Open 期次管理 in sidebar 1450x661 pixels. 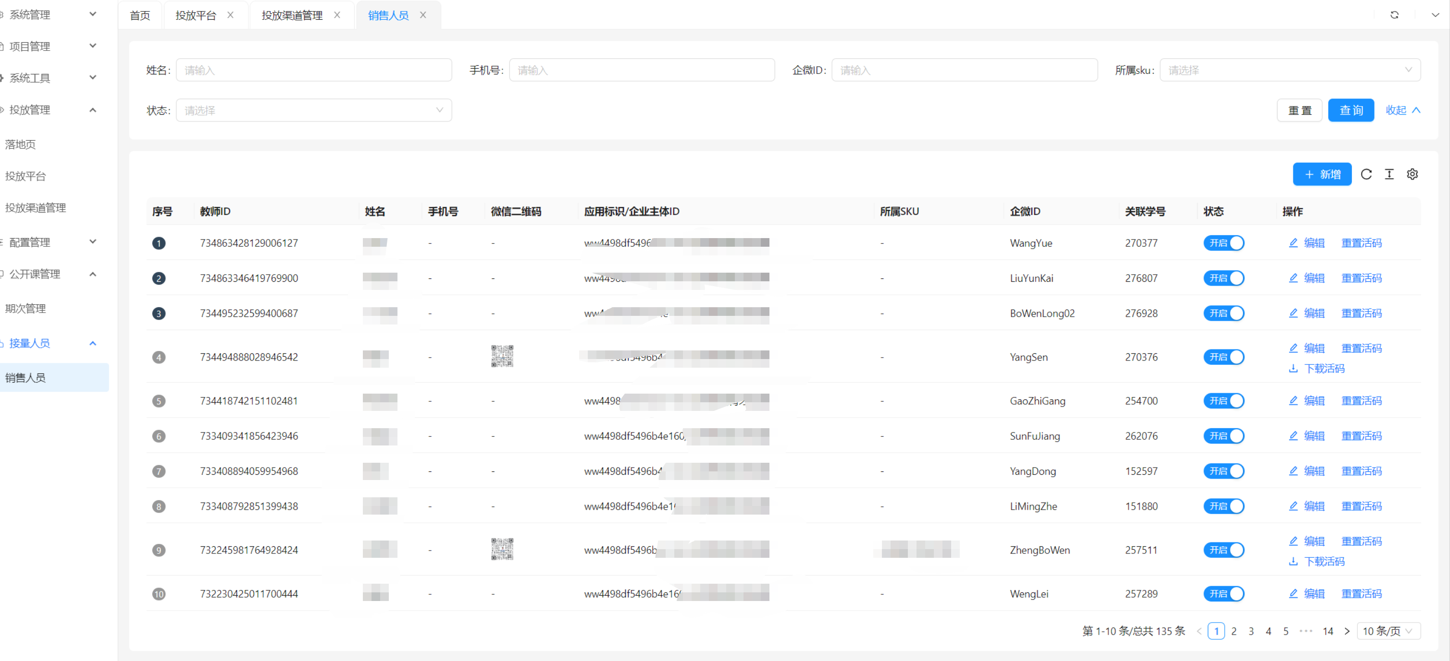[25, 308]
